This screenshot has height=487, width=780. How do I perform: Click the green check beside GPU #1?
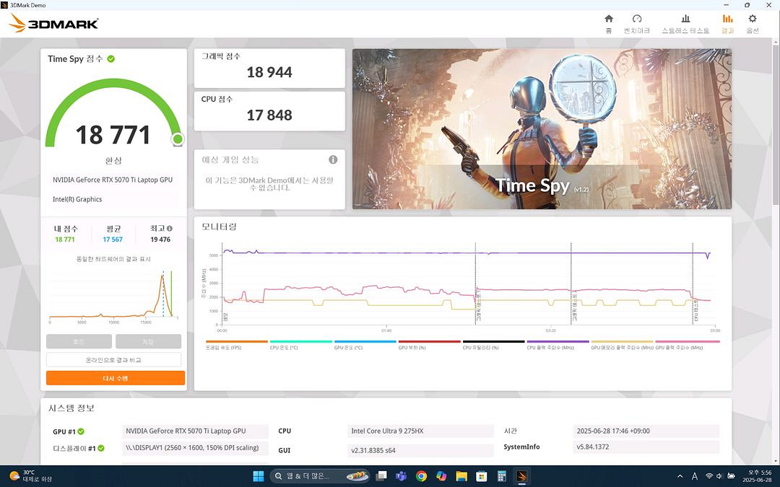pos(81,431)
